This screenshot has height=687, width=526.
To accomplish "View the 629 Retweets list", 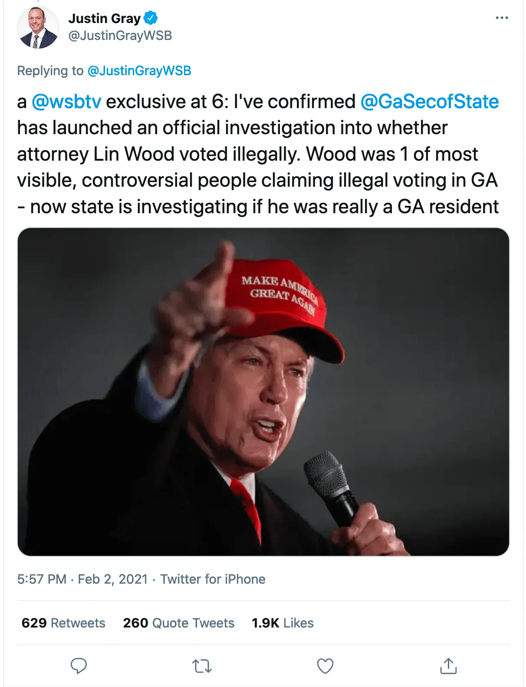I will click(x=63, y=623).
